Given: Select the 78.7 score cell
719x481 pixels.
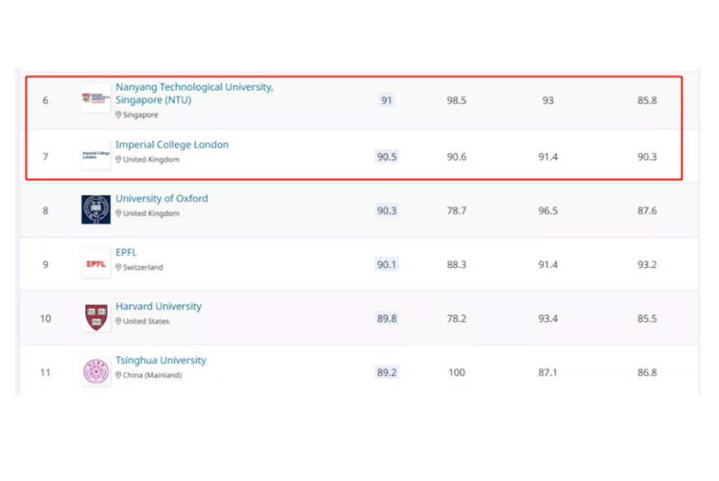Looking at the screenshot, I should pos(457,211).
